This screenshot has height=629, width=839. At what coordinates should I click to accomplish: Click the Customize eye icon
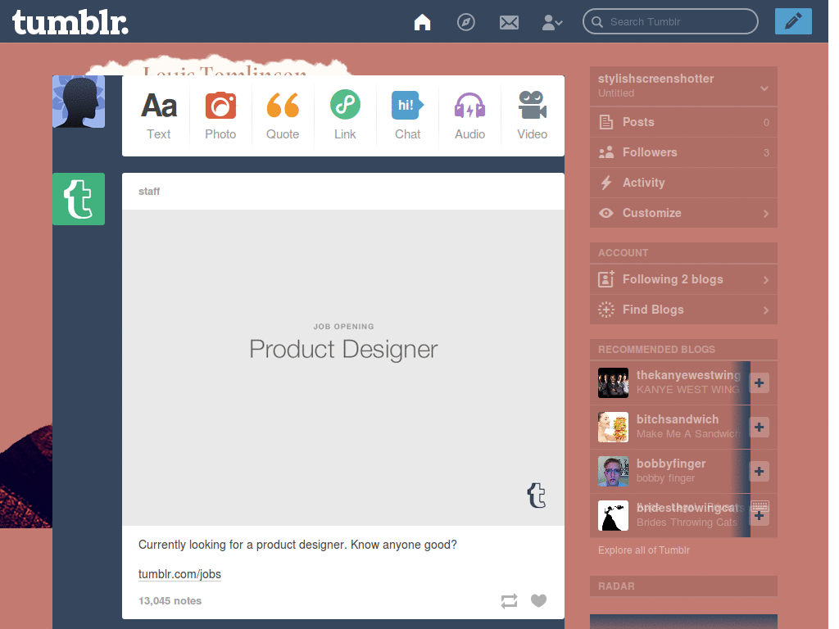click(605, 213)
